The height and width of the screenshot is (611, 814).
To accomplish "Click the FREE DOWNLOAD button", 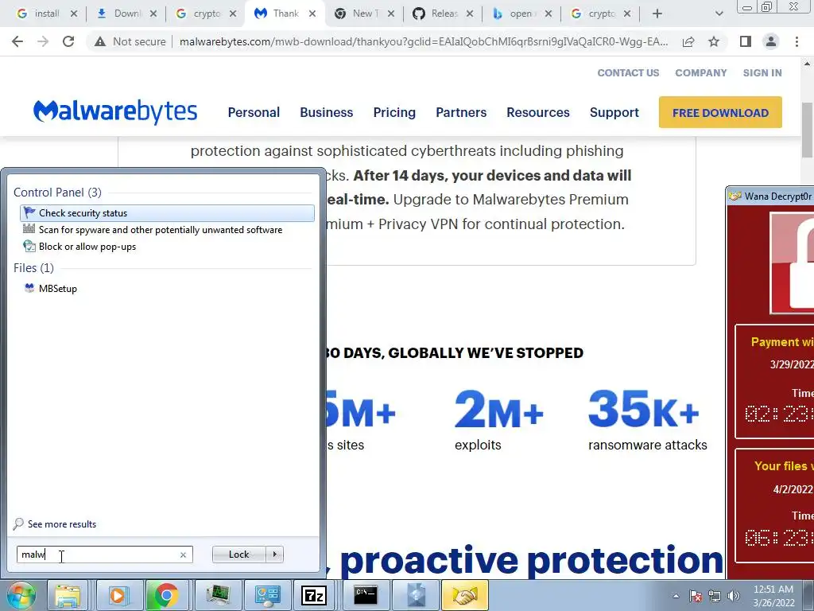I will [720, 112].
